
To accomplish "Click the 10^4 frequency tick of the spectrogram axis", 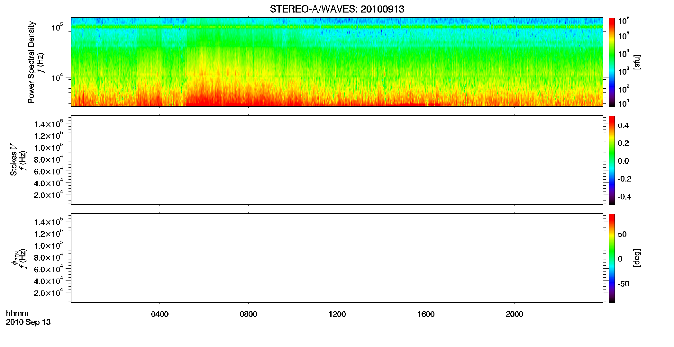I will pos(57,77).
